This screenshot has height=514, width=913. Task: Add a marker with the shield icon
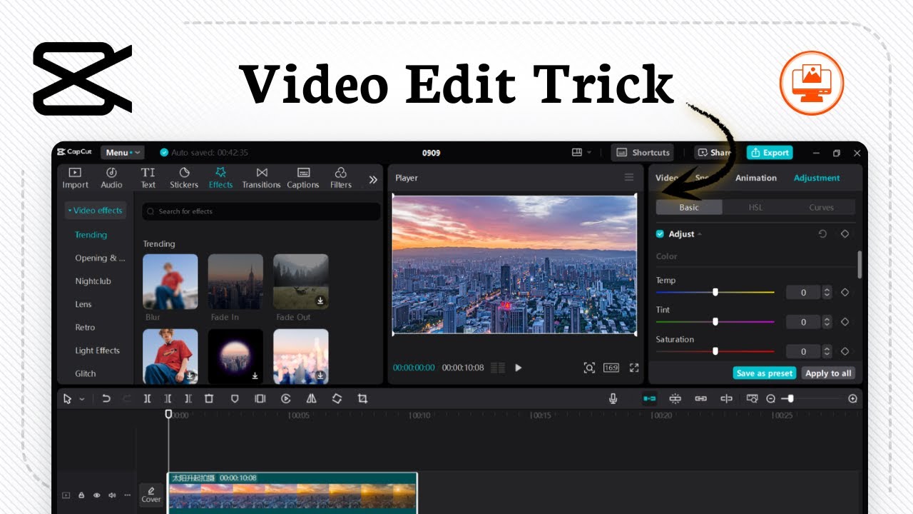click(235, 398)
